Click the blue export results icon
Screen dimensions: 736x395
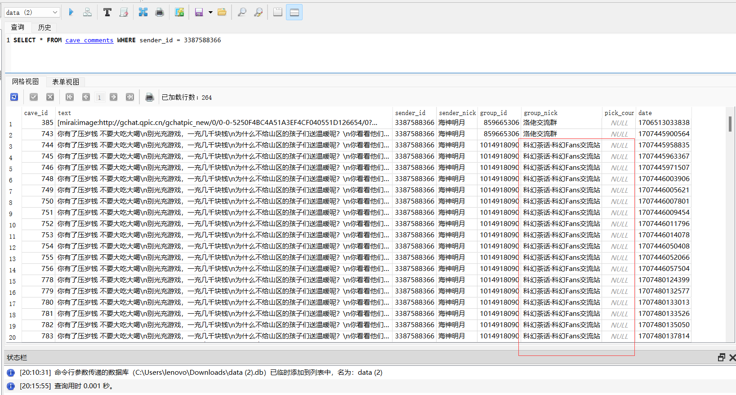coord(143,12)
